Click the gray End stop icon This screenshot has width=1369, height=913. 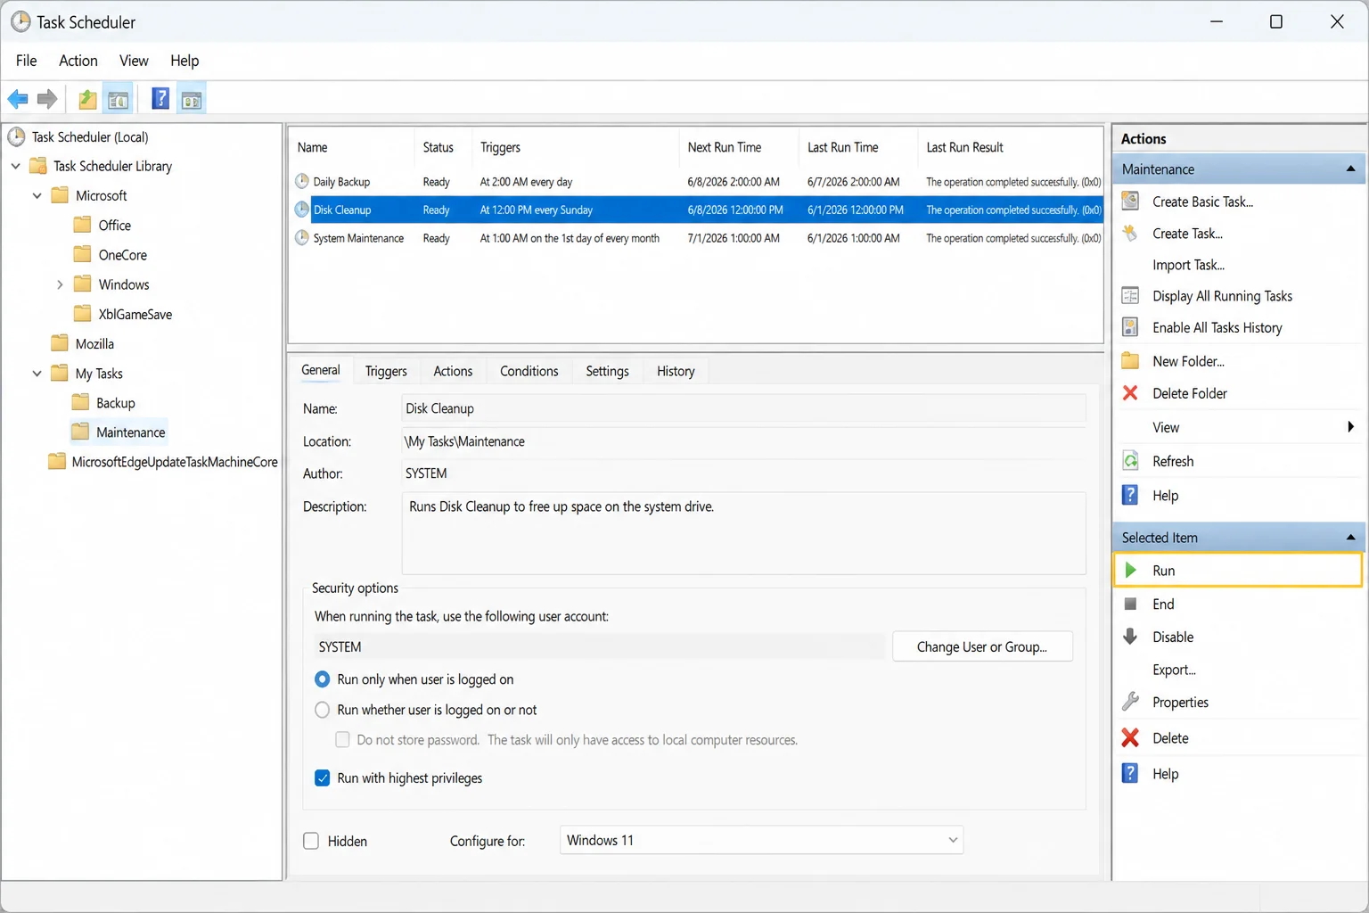[1130, 604]
